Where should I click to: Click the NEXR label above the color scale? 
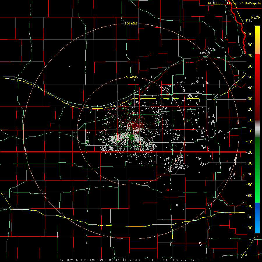(256, 17)
